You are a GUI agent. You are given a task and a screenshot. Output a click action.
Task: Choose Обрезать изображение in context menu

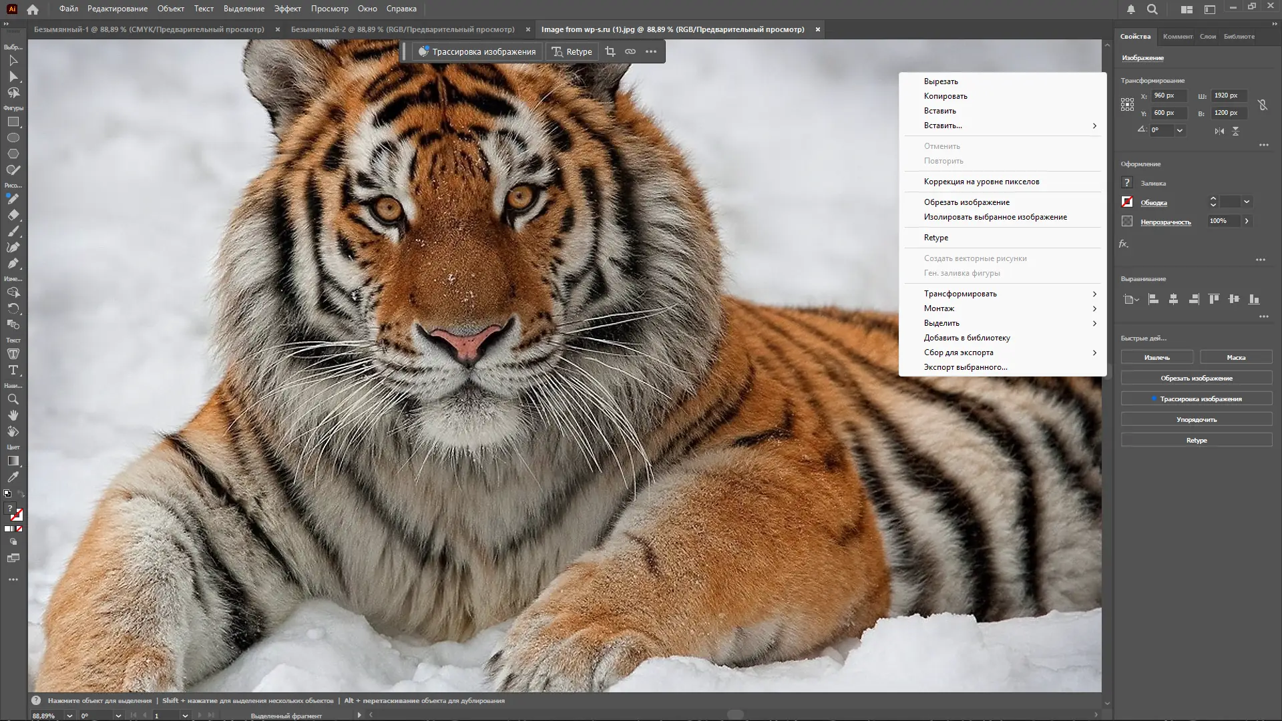(x=966, y=202)
